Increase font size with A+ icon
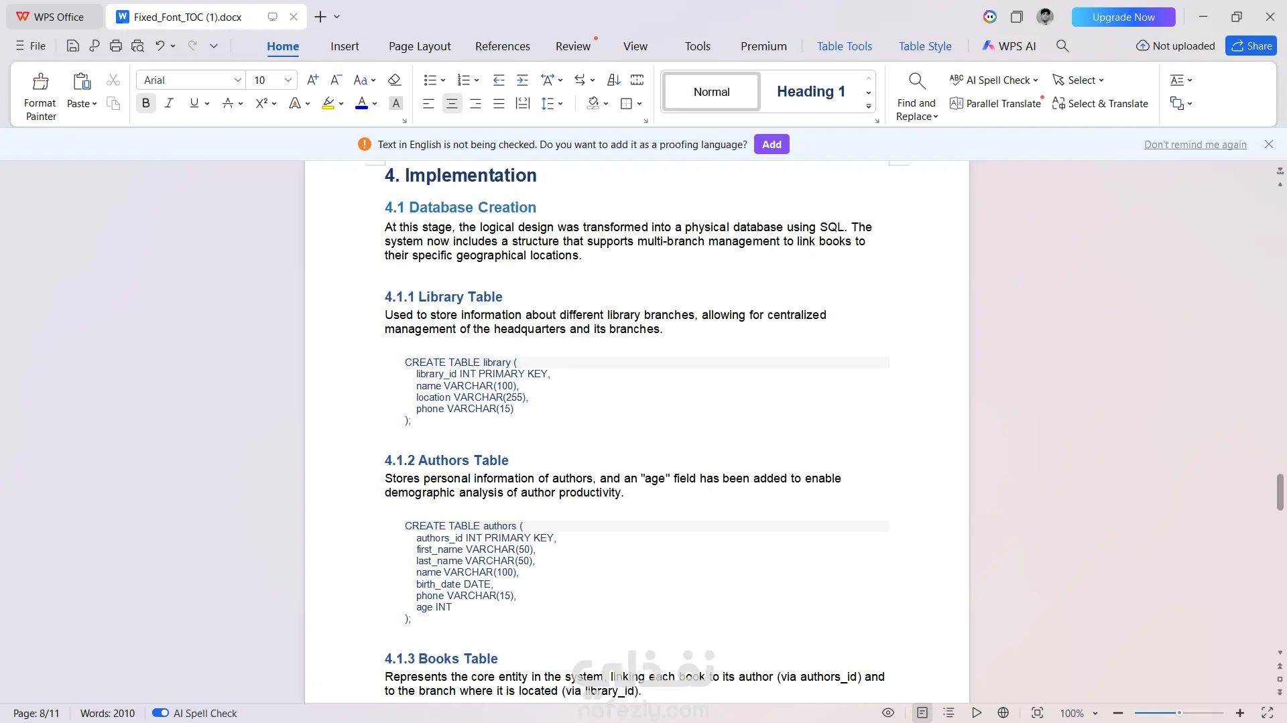 click(x=312, y=80)
